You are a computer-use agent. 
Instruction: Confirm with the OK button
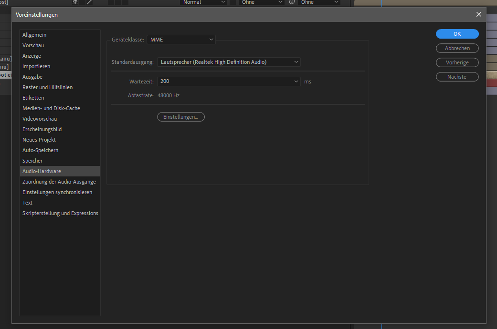(x=457, y=34)
